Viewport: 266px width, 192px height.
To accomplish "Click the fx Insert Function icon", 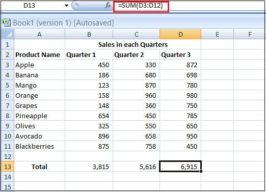I will click(x=108, y=6).
